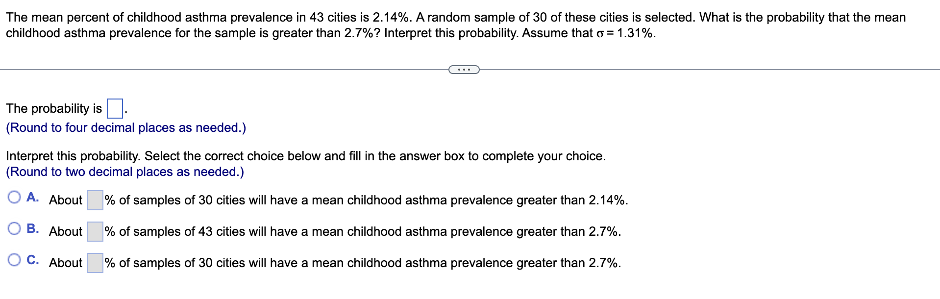Click the letter B option label
This screenshot has width=940, height=299.
tap(32, 228)
